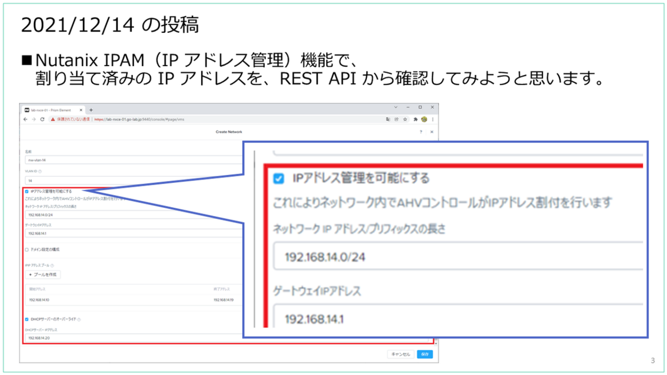The image size is (667, 375).
Task: Click the 192.168.14.1 gateway field in browser dialog
Action: (x=133, y=233)
